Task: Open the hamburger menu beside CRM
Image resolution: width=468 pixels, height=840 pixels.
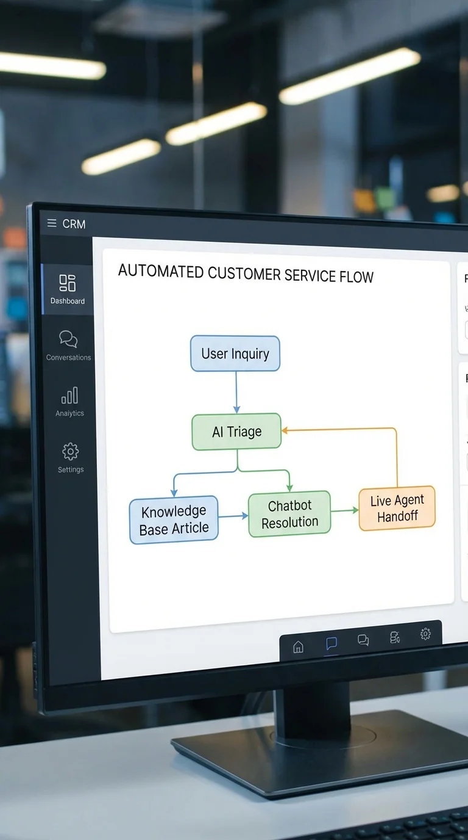Action: pyautogui.click(x=52, y=223)
